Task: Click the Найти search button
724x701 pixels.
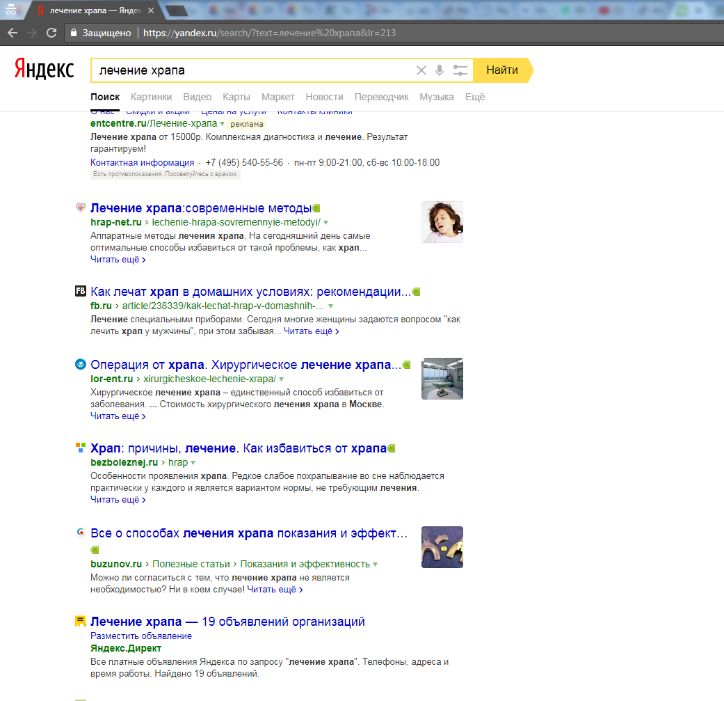Action: coord(502,70)
